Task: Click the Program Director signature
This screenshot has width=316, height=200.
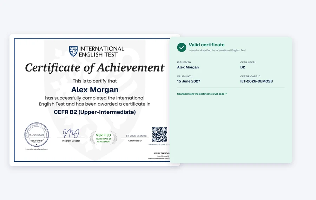Action: point(71,133)
